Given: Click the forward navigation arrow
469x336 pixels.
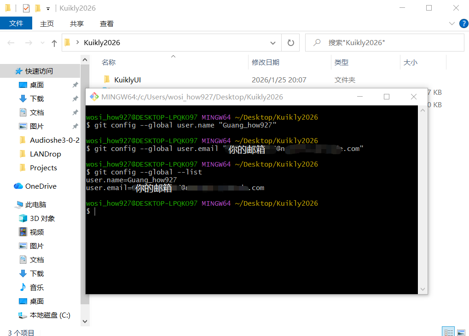Looking at the screenshot, I should (x=29, y=43).
